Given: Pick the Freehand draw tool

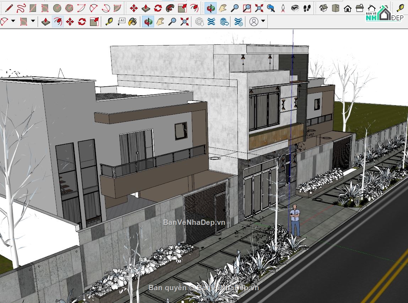Looking at the screenshot, I should click(x=21, y=8).
